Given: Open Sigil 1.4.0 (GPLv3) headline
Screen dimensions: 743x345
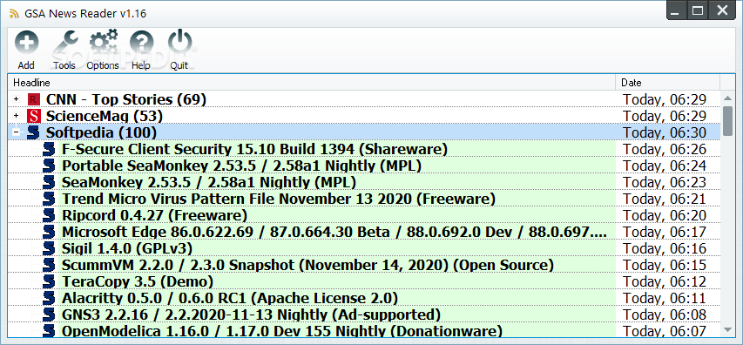Looking at the screenshot, I should pos(126,249).
